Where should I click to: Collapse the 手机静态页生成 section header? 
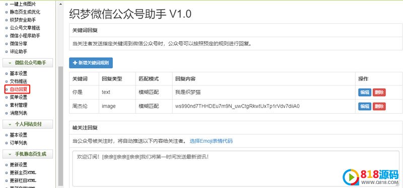[28, 154]
